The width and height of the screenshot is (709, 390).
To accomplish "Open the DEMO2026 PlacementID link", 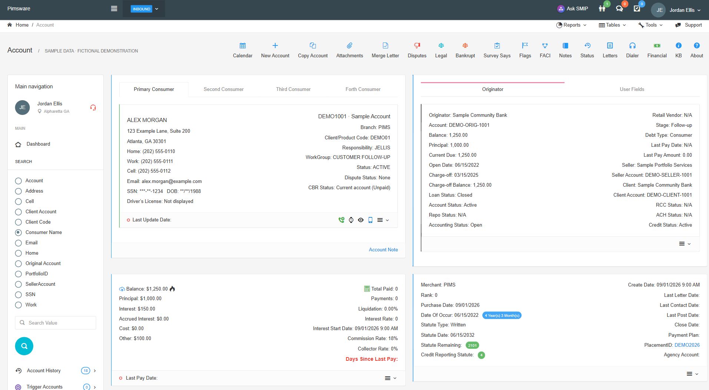I will [687, 345].
